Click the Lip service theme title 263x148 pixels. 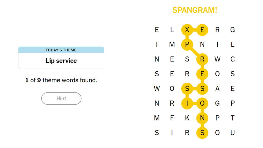click(61, 61)
